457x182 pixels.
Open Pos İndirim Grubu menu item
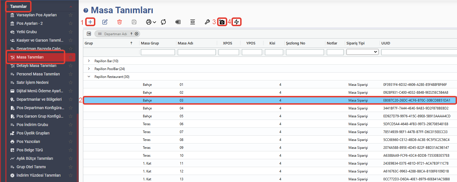[32, 125]
